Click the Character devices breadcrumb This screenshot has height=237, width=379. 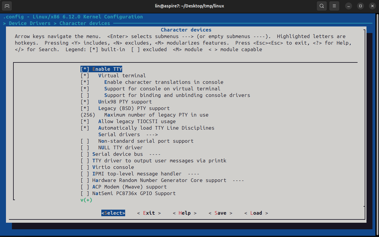[x=85, y=23]
